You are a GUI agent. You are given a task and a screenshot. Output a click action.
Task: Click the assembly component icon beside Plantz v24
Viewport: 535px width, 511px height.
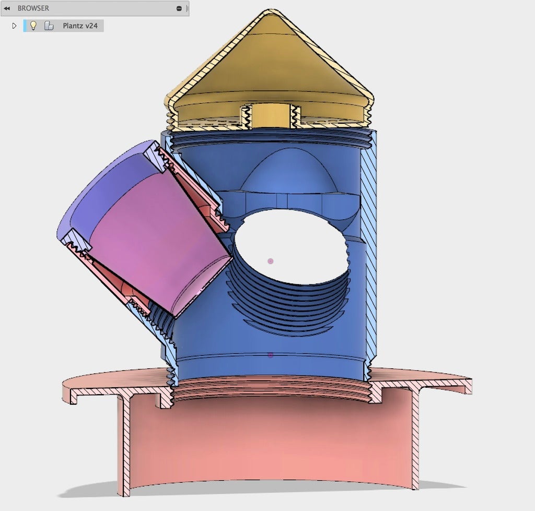click(49, 26)
